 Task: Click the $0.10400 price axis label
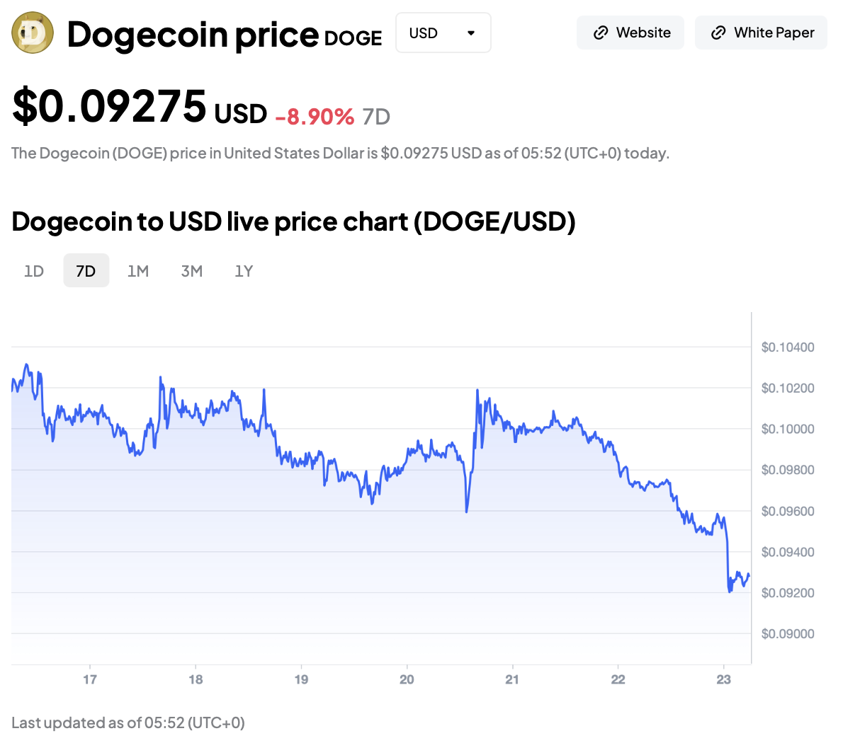[x=788, y=347]
